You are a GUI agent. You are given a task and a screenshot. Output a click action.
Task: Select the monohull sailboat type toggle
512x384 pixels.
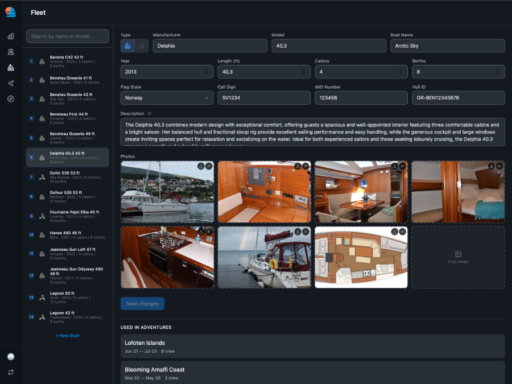[128, 46]
